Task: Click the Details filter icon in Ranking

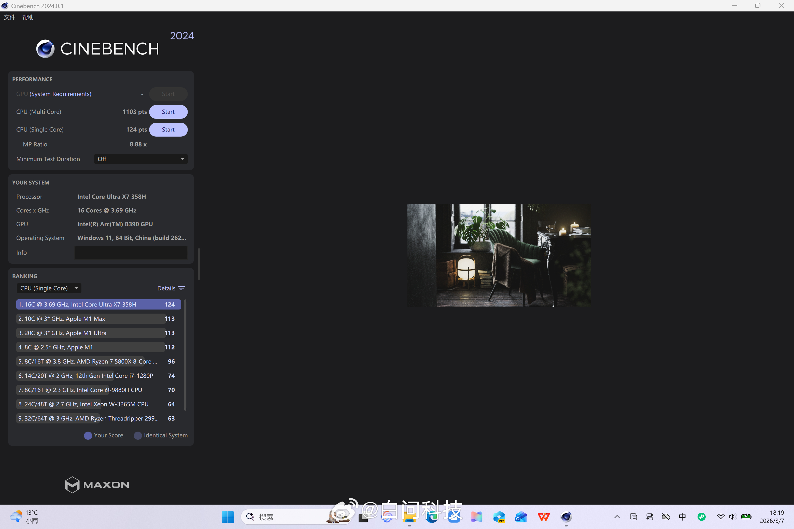Action: [x=181, y=288]
